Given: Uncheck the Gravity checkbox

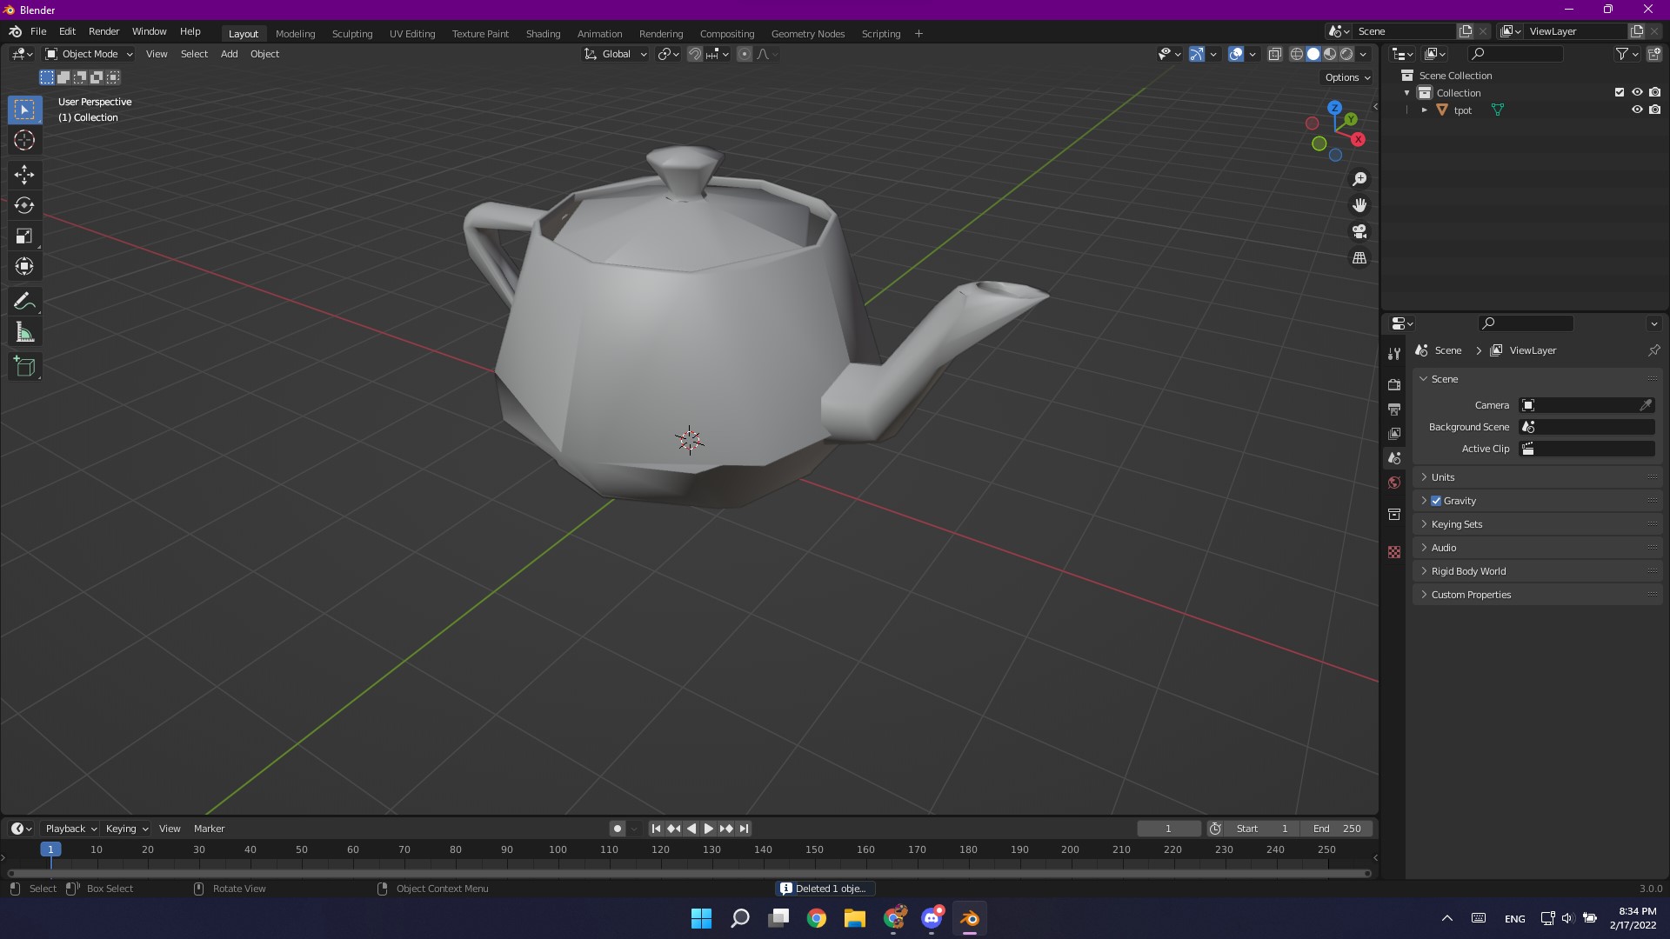Looking at the screenshot, I should tap(1436, 501).
